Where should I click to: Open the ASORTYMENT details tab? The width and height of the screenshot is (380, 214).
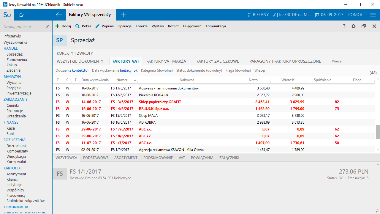(126, 158)
